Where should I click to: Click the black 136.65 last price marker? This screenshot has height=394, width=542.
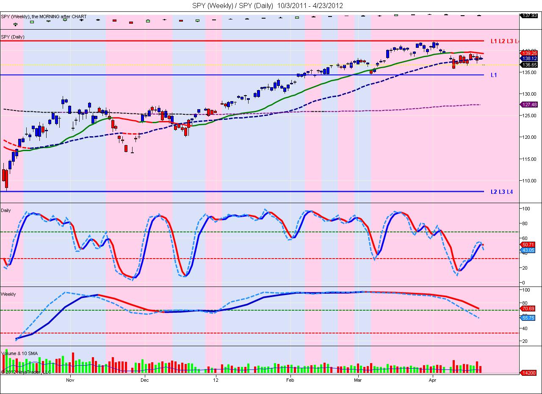point(529,65)
